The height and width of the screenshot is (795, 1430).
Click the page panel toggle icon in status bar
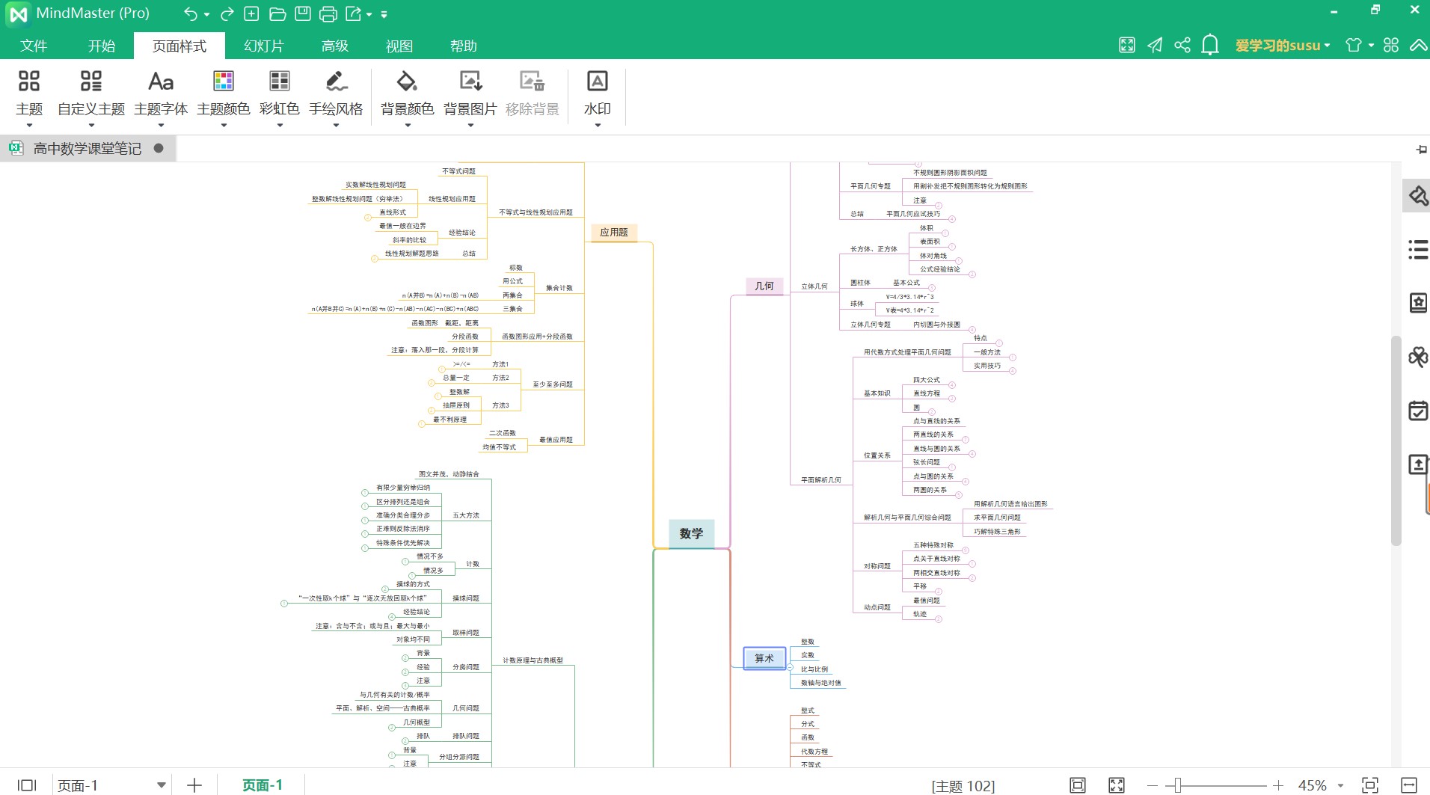(27, 785)
